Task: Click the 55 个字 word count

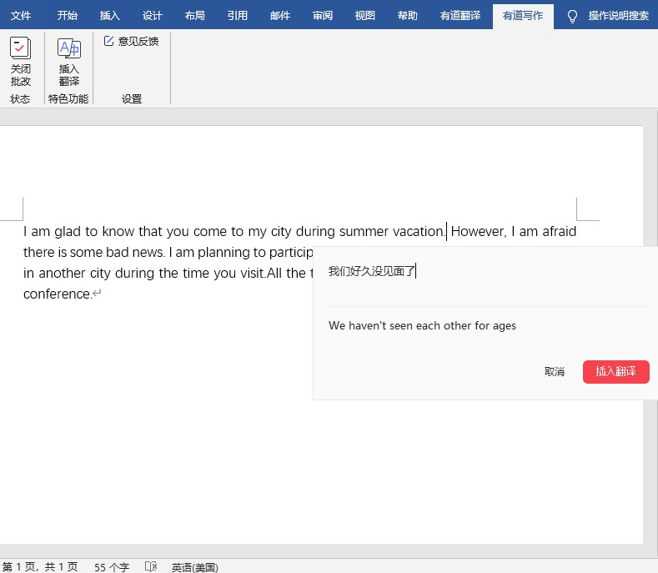Action: coord(112,566)
